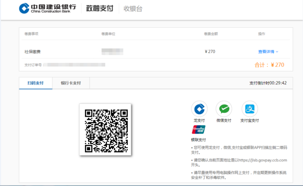303x186 pixels.
Task: Click the 收银台 header text
Action: (133, 8)
